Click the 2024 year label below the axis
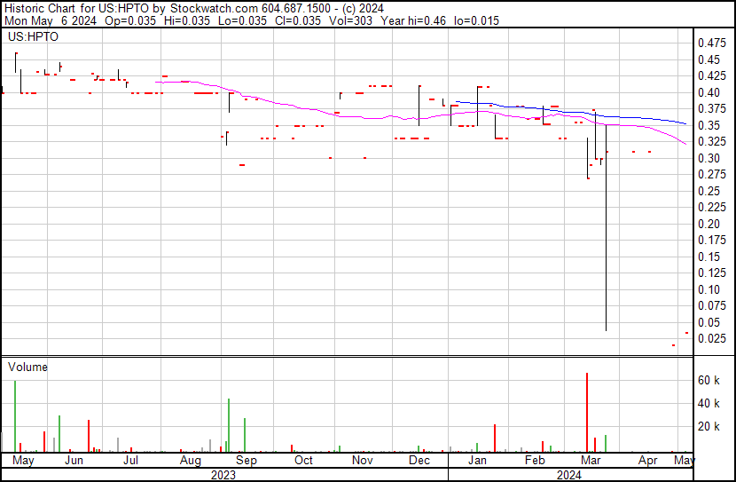 (x=569, y=475)
